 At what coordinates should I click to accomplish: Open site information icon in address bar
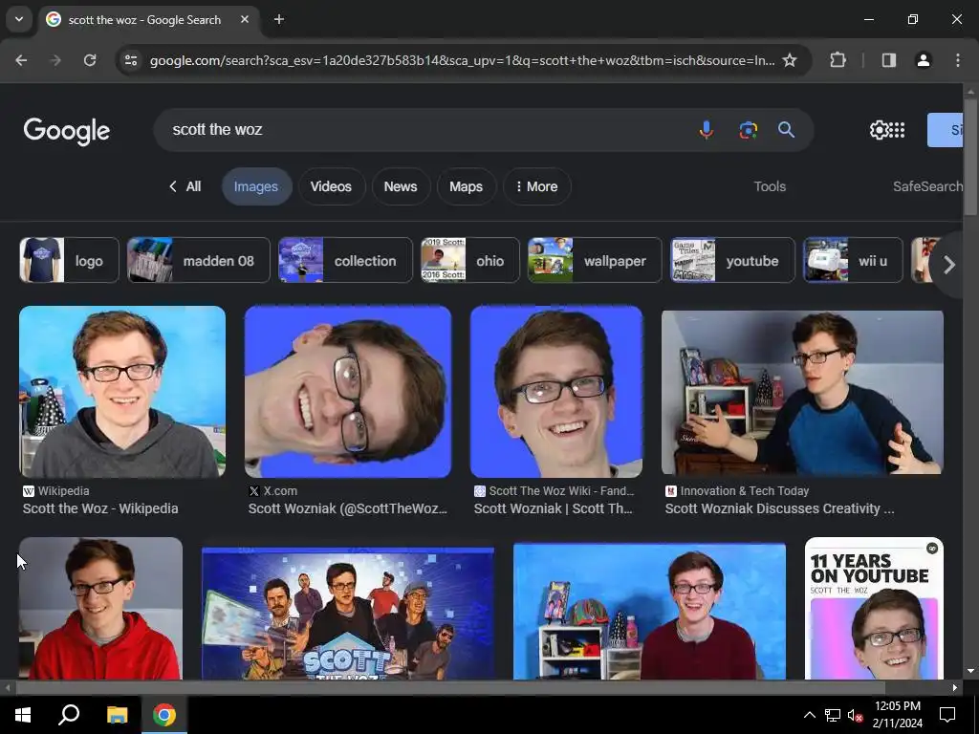point(130,60)
